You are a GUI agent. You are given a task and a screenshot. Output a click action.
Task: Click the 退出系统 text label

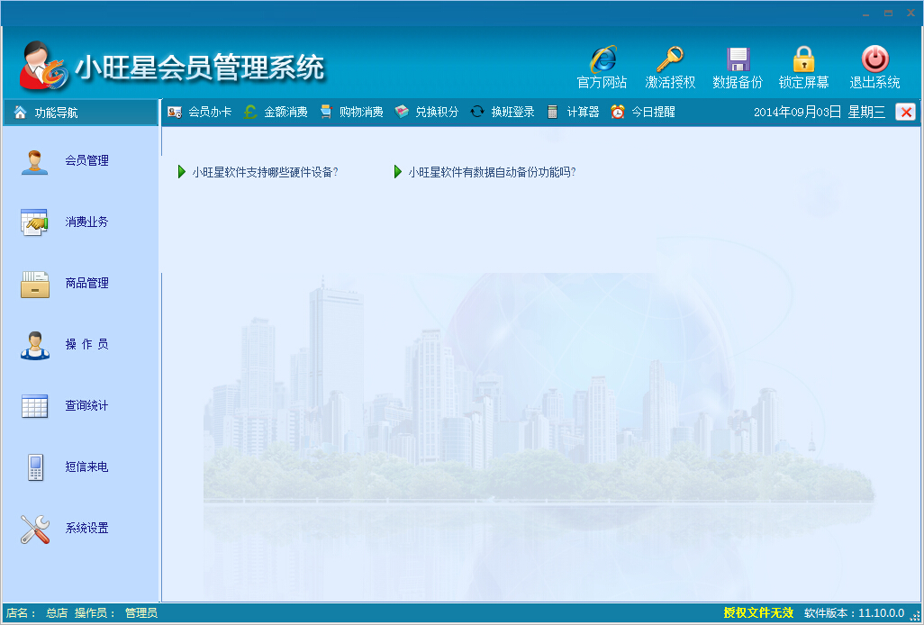tap(875, 83)
